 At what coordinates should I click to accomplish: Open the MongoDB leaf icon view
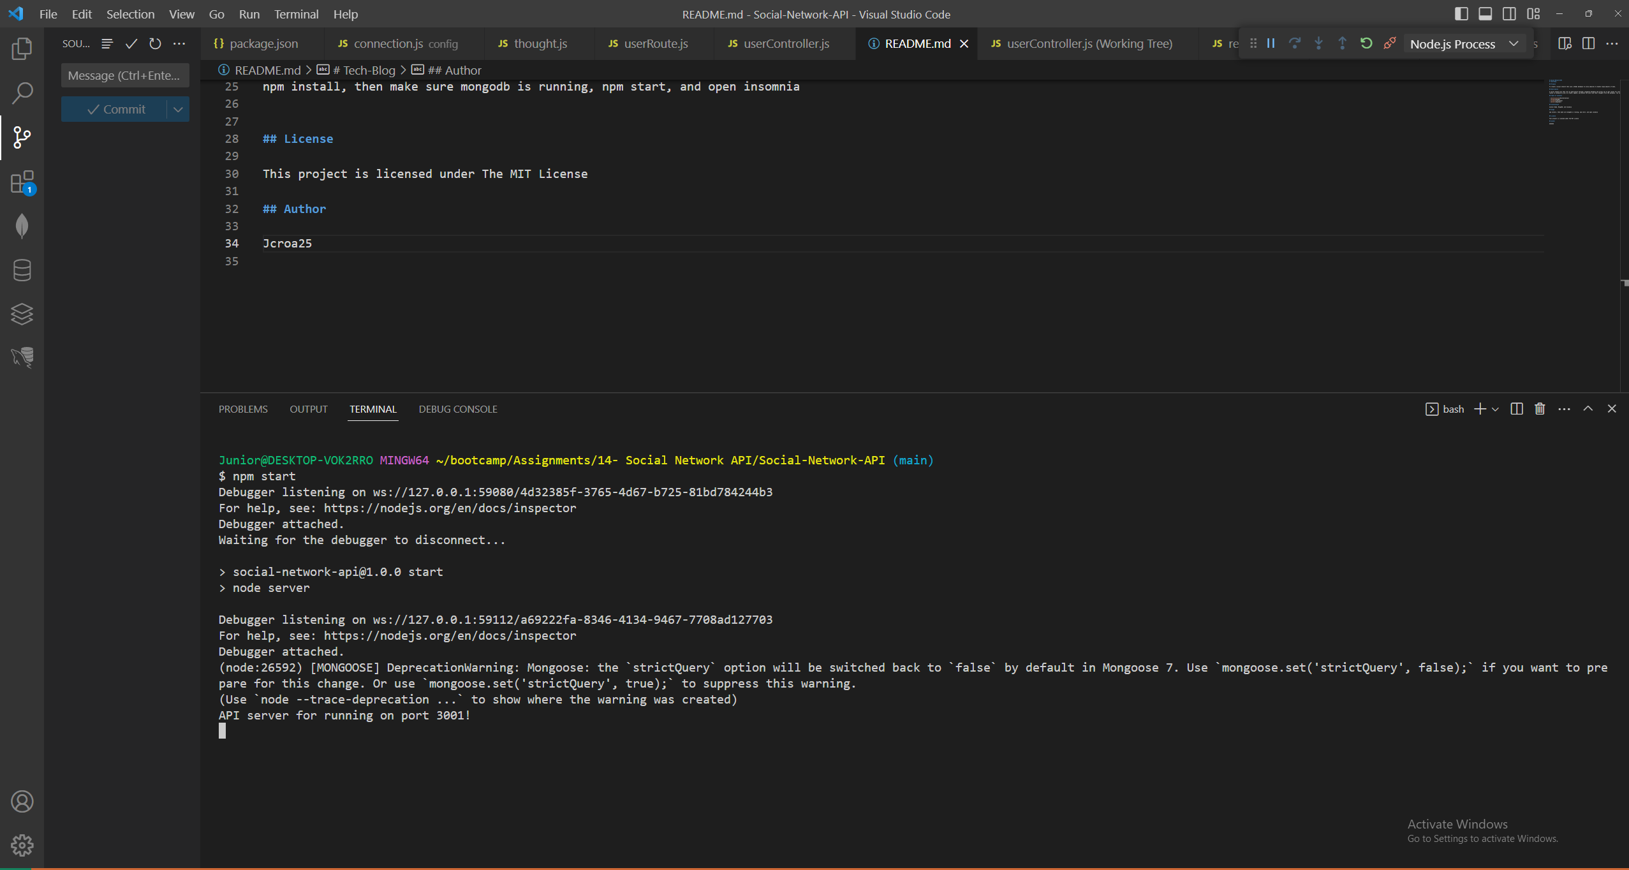[x=22, y=226]
